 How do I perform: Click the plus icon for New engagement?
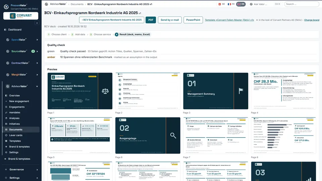(x=6, y=101)
